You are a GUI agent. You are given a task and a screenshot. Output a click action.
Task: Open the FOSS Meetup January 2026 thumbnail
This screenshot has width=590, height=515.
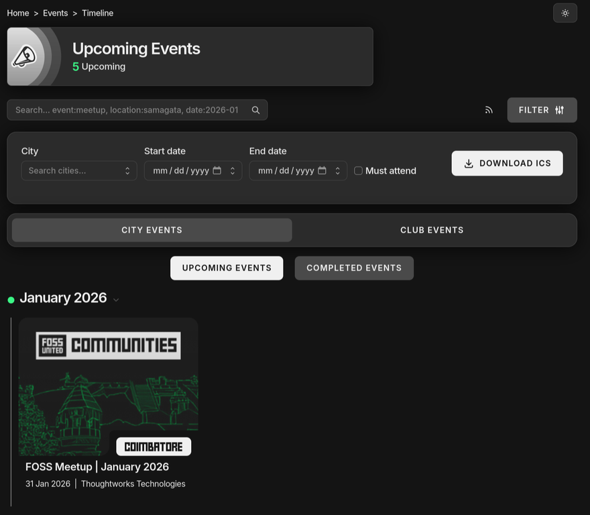coord(108,388)
